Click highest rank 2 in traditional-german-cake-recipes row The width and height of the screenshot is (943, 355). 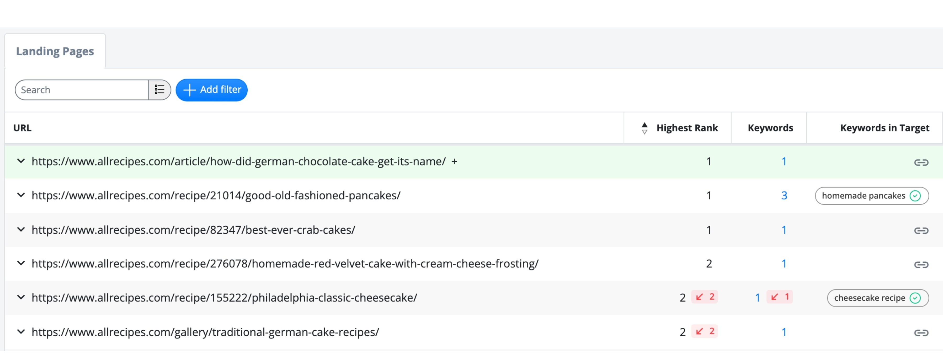pos(682,332)
